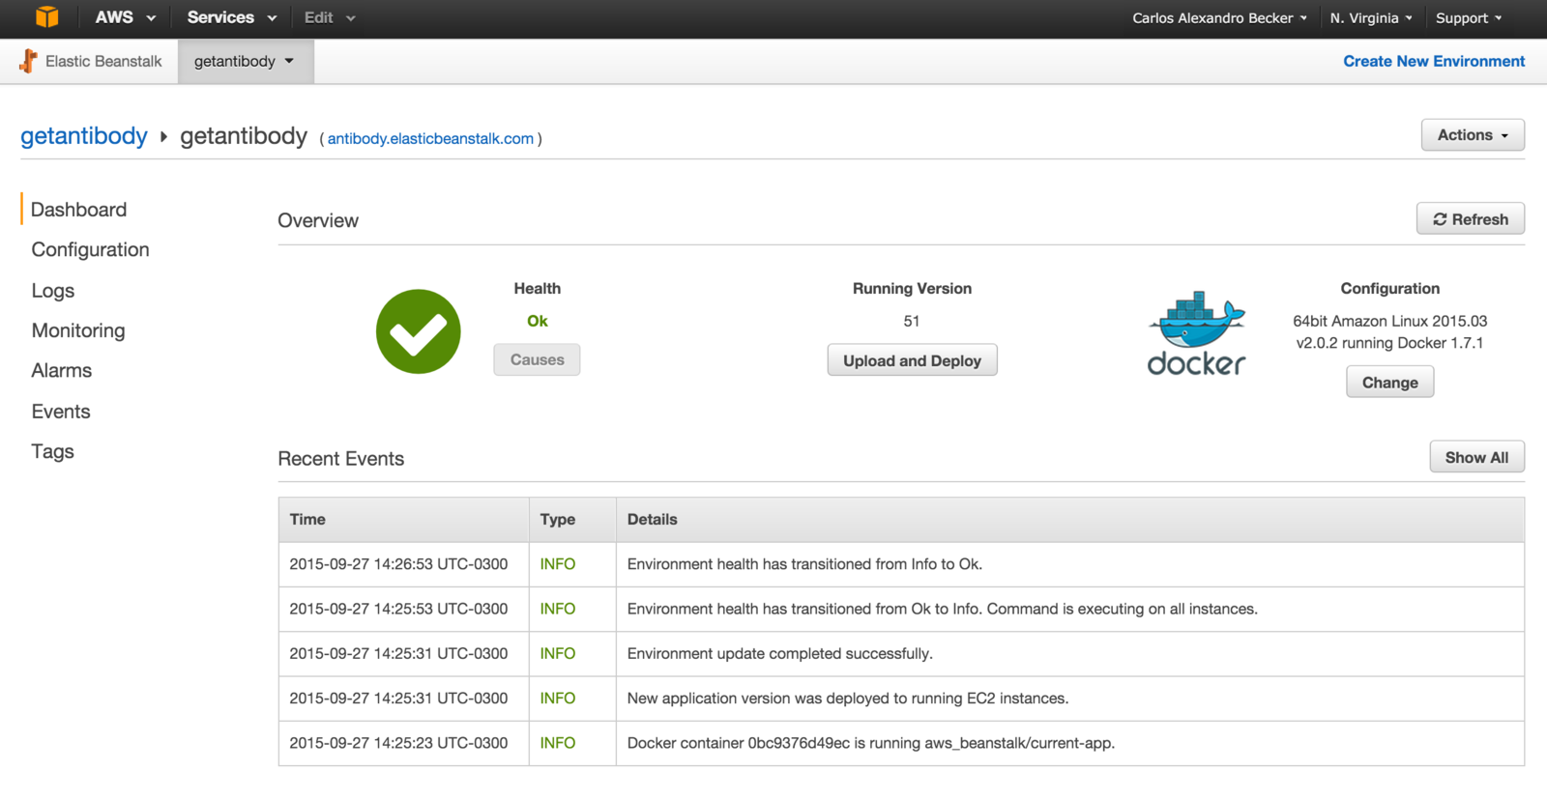Click Show All recent events button
1547x799 pixels.
pyautogui.click(x=1476, y=458)
